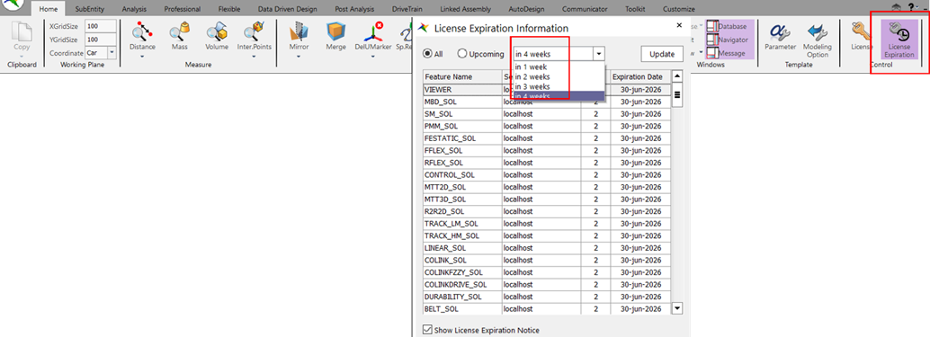Viewport: 930px width, 337px height.
Task: Sort by Expiration Date column header
Action: (x=640, y=77)
